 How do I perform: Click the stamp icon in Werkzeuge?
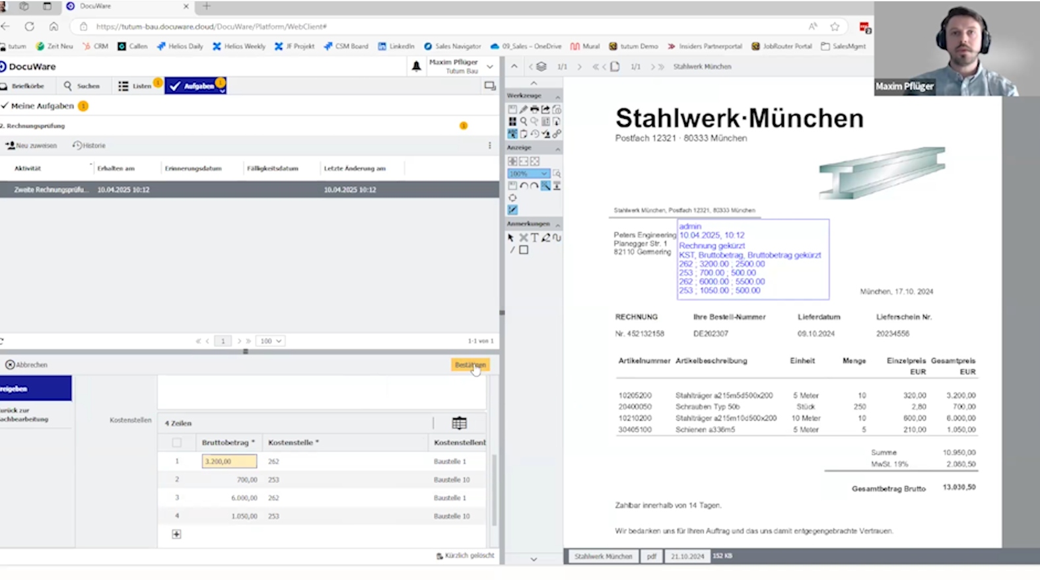[545, 134]
